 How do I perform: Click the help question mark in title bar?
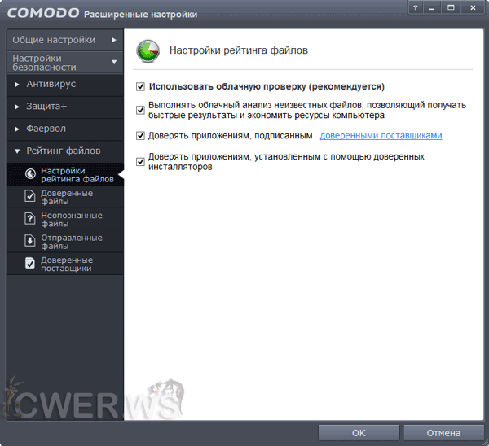(416, 9)
